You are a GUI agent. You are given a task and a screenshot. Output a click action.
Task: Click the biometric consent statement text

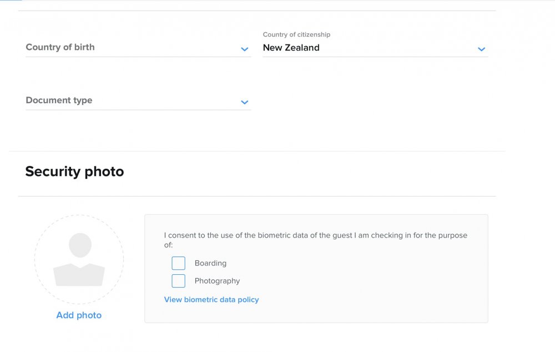[316, 240]
